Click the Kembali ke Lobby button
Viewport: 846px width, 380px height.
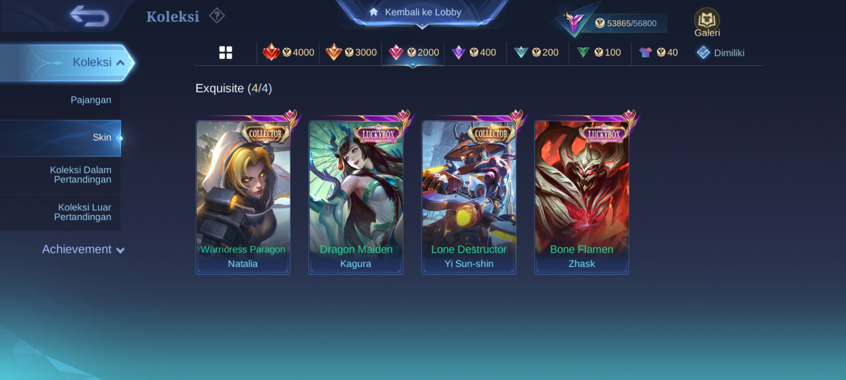[x=422, y=13]
